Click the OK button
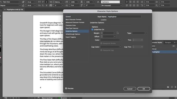Viewport: 177px width, 99px height. [x=144, y=89]
